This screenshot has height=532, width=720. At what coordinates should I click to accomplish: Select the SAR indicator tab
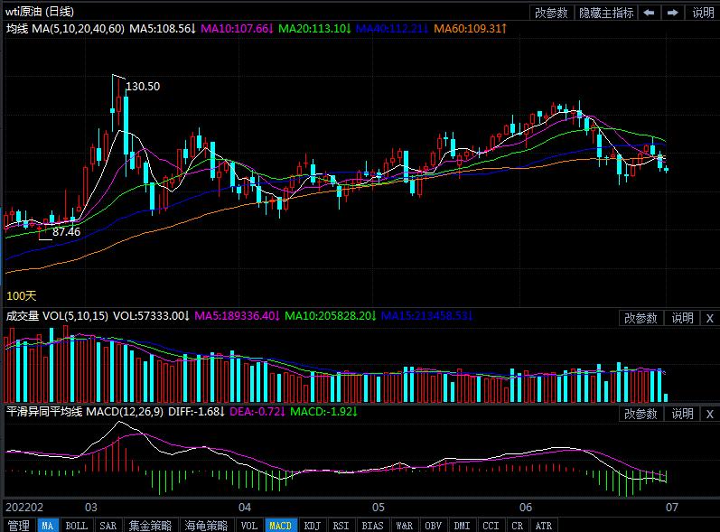click(108, 525)
